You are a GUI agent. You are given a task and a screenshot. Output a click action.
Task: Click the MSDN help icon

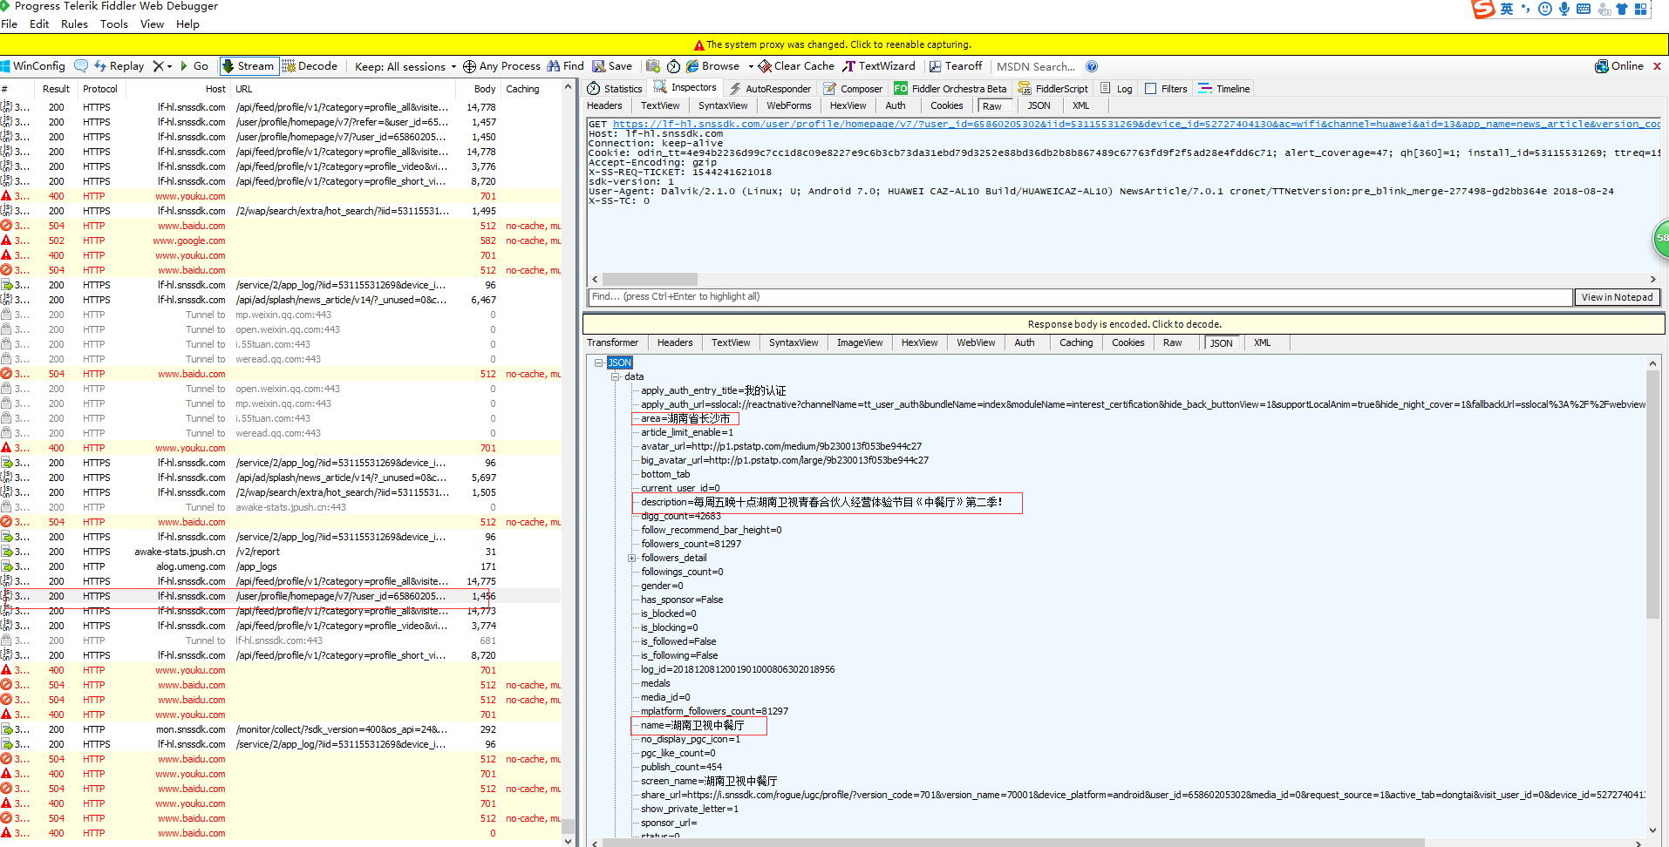coord(1092,66)
